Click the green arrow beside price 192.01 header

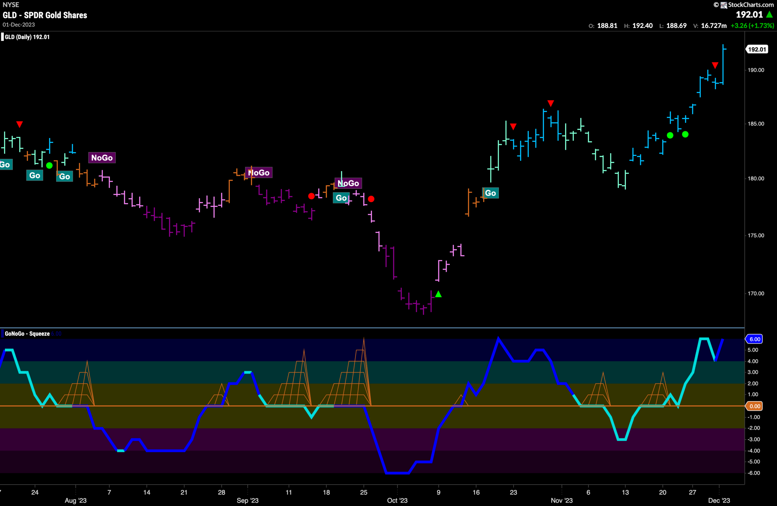click(x=769, y=15)
